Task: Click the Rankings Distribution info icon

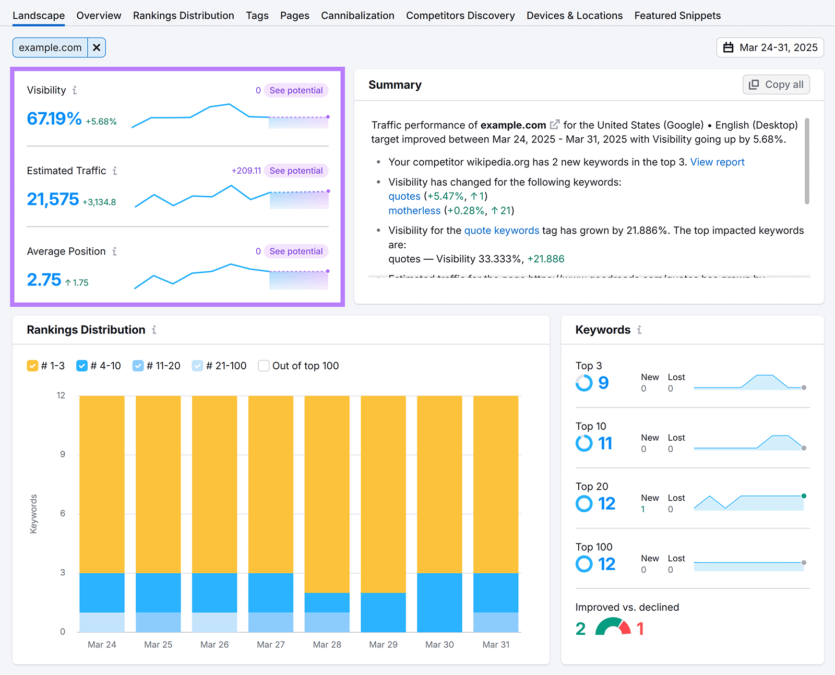Action: [x=155, y=330]
